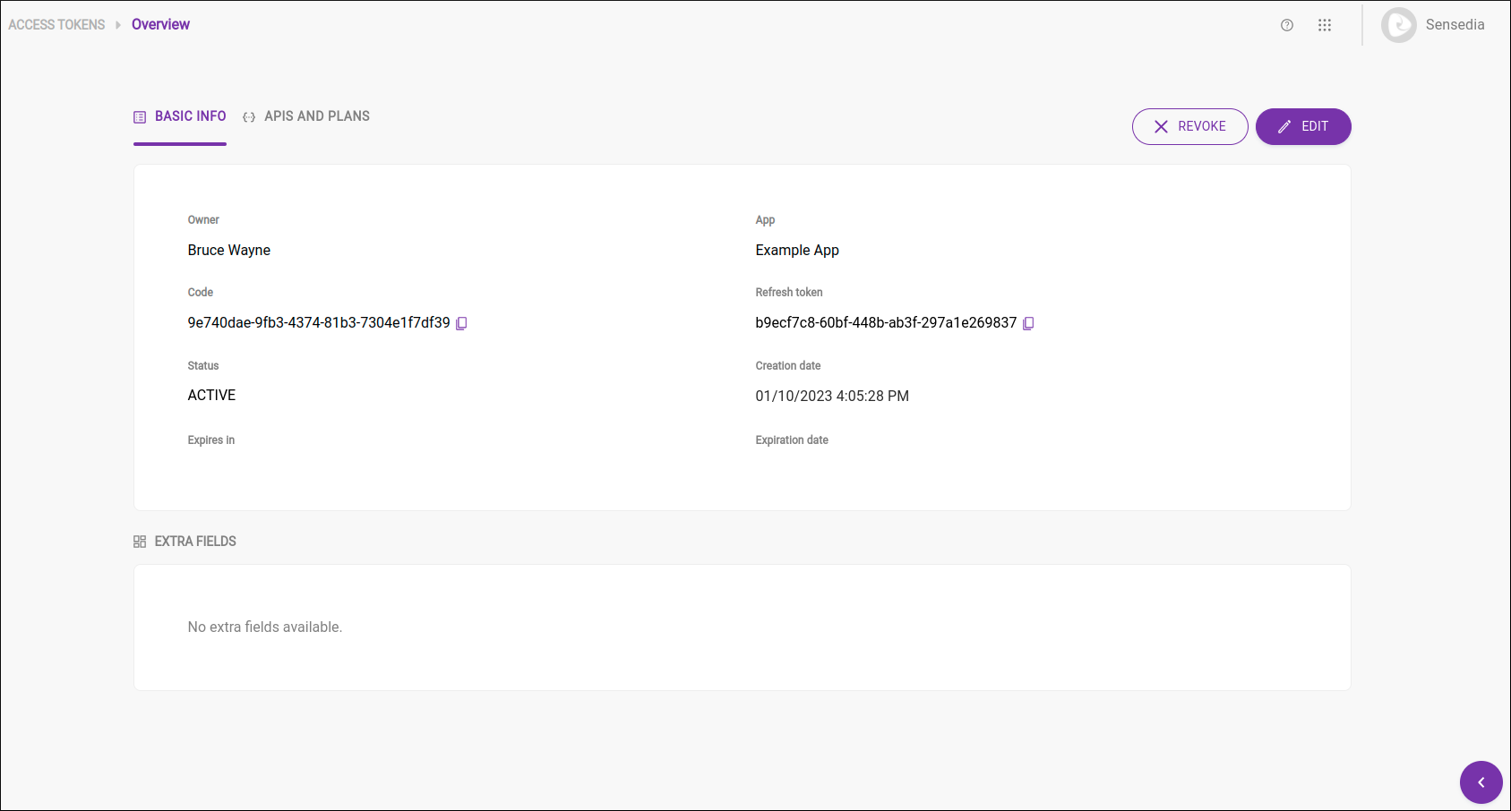Switch to the APIS AND PLANS tab

click(317, 116)
